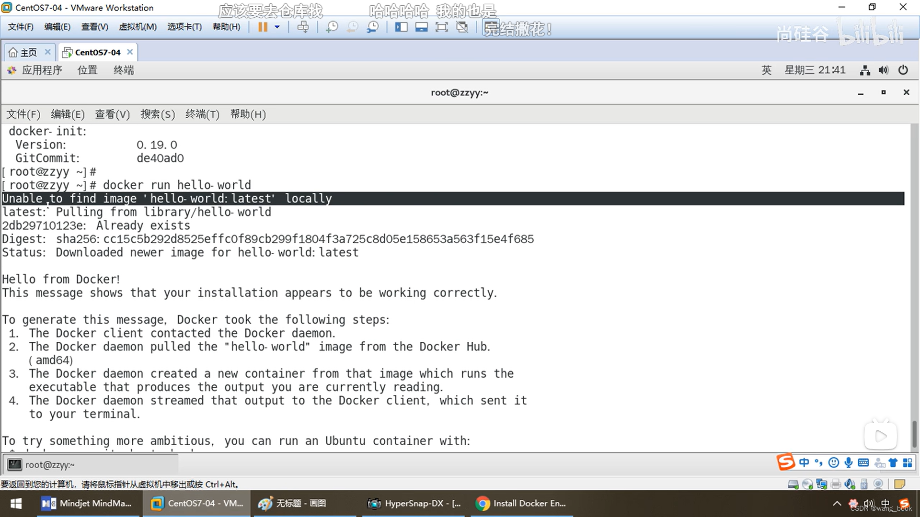Viewport: 920px width, 517px height.
Task: Click Sogou voice input microphone icon
Action: coord(849,462)
